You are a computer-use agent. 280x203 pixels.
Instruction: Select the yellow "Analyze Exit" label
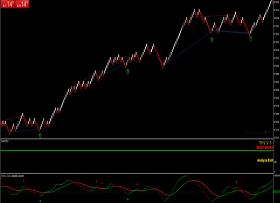pos(265,160)
